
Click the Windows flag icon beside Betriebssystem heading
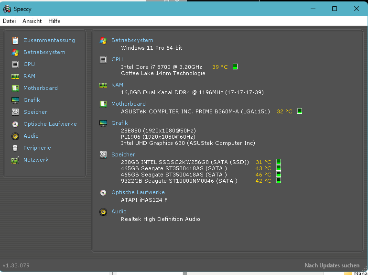[103, 40]
